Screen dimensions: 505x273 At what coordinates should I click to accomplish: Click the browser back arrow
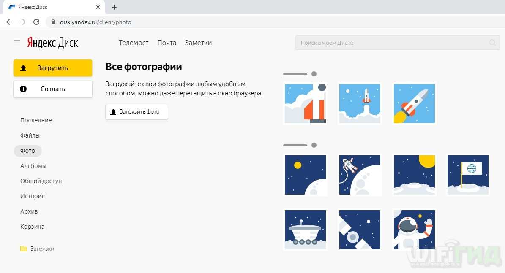(x=9, y=22)
